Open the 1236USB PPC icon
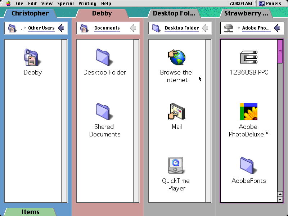288x216 pixels. 249,57
